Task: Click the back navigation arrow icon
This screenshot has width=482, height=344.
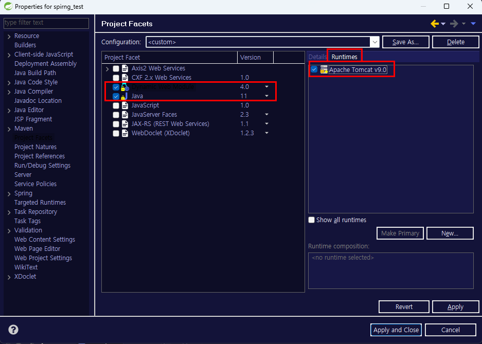Action: coord(434,24)
